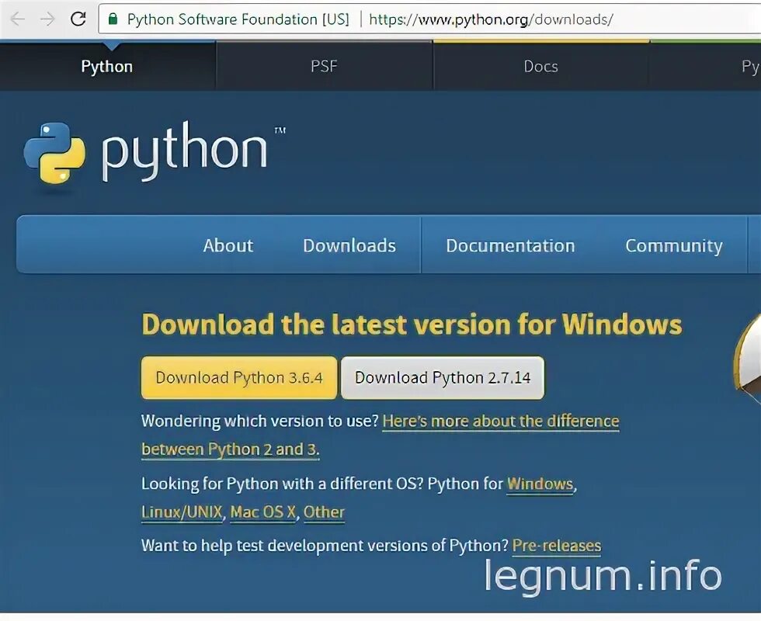Click the Download Python 3.6.4 button

click(239, 377)
